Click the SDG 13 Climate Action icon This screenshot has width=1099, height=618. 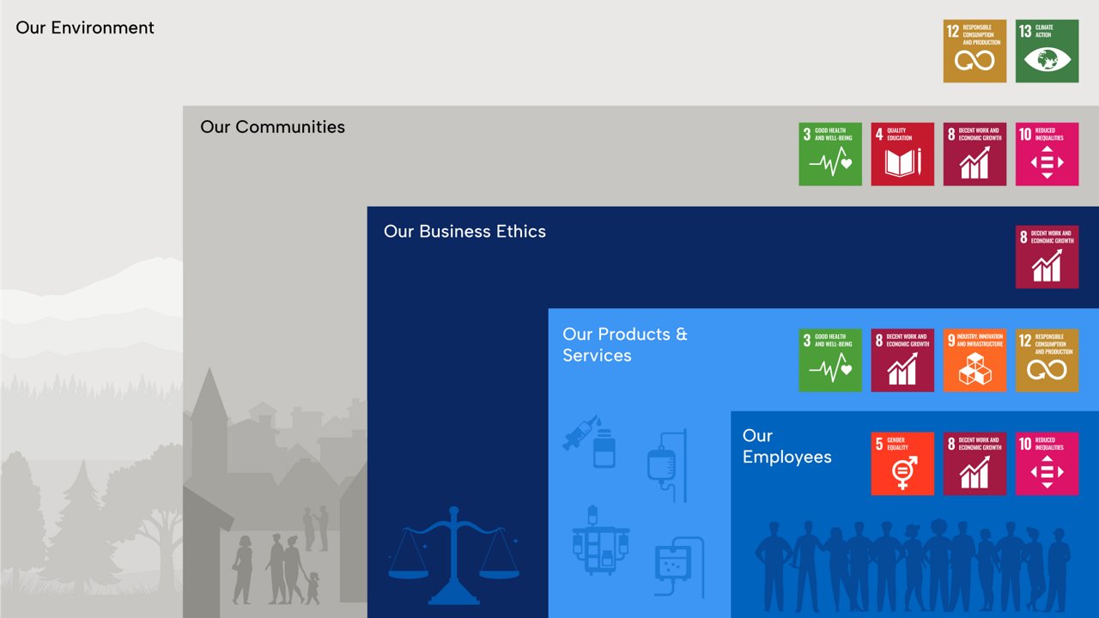pos(1047,51)
